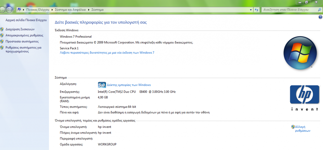The width and height of the screenshot is (323, 150).
Task: Expand the arrow after Πίνακας Ελέγχου breadcrumb
Action: click(52, 9)
